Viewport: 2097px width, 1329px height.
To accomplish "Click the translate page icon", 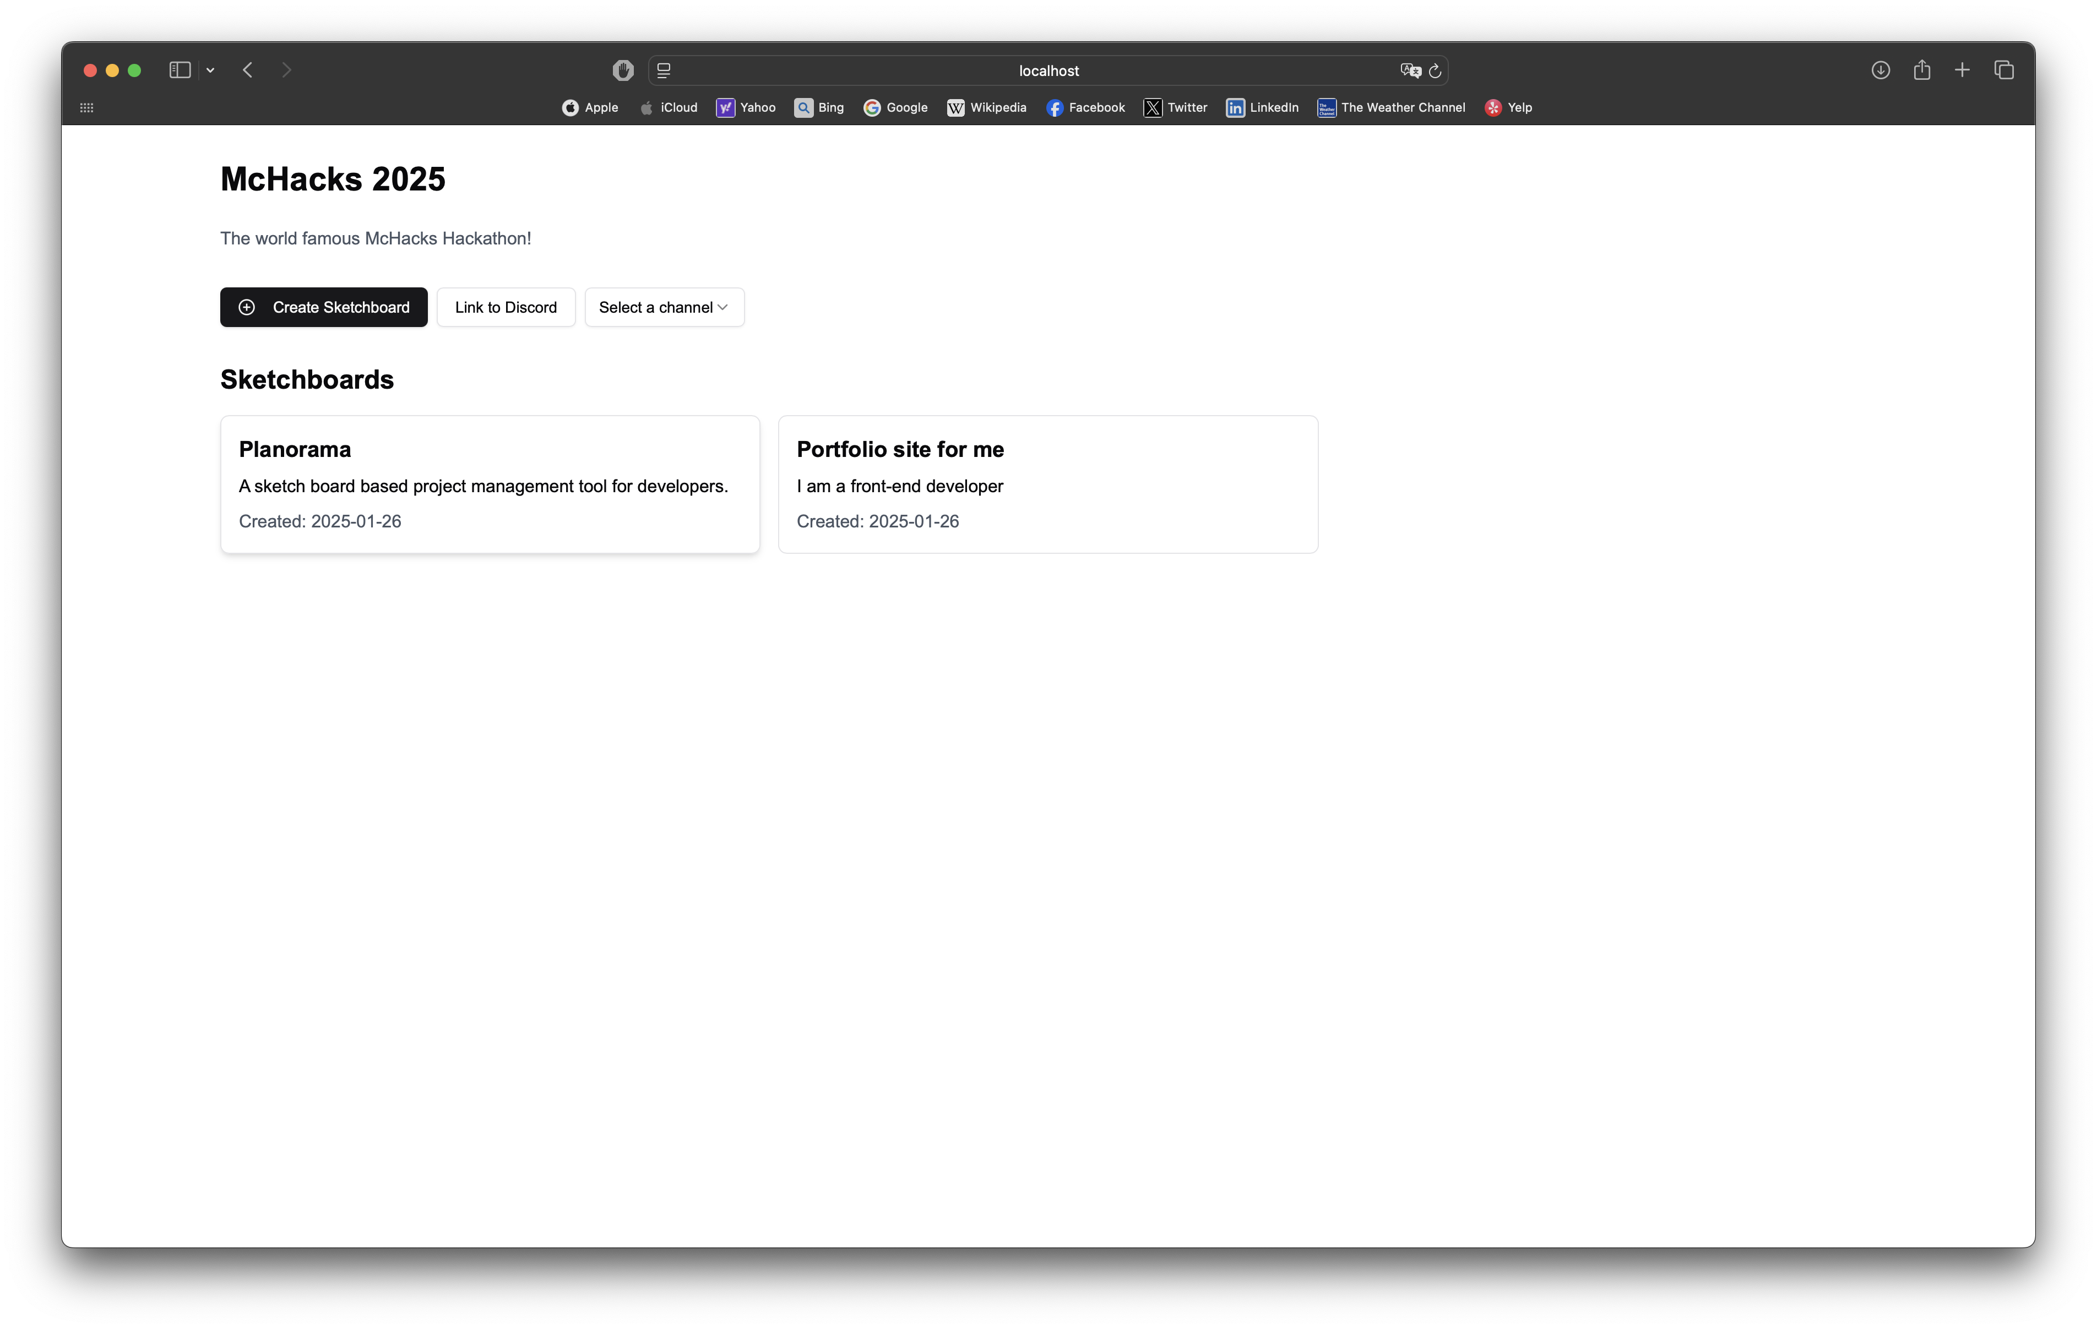I will click(x=1410, y=70).
